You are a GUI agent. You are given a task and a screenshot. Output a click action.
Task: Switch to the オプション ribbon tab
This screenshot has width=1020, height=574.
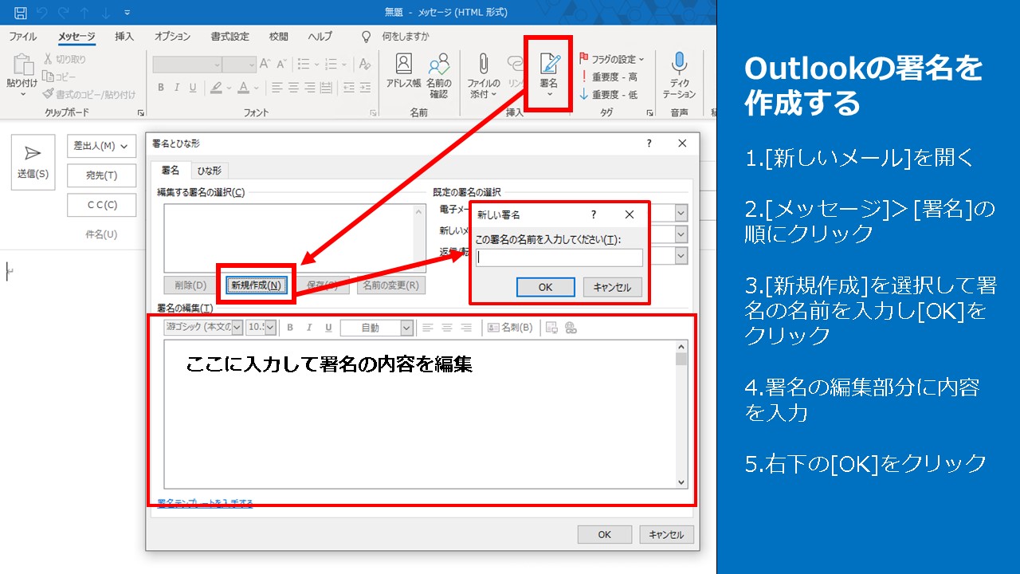tap(172, 37)
